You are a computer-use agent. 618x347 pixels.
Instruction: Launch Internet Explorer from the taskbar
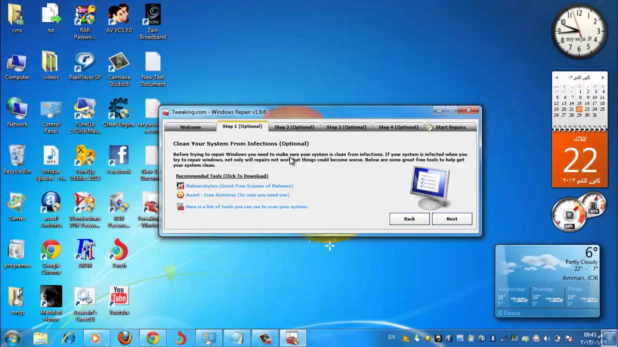[69, 338]
